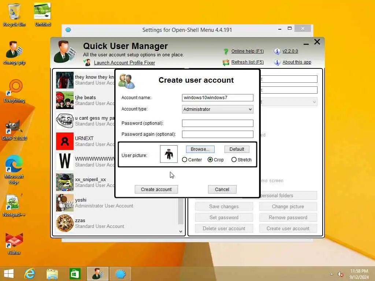Select the xx_sniper4_xx user account
375x281 pixels.
85,182
